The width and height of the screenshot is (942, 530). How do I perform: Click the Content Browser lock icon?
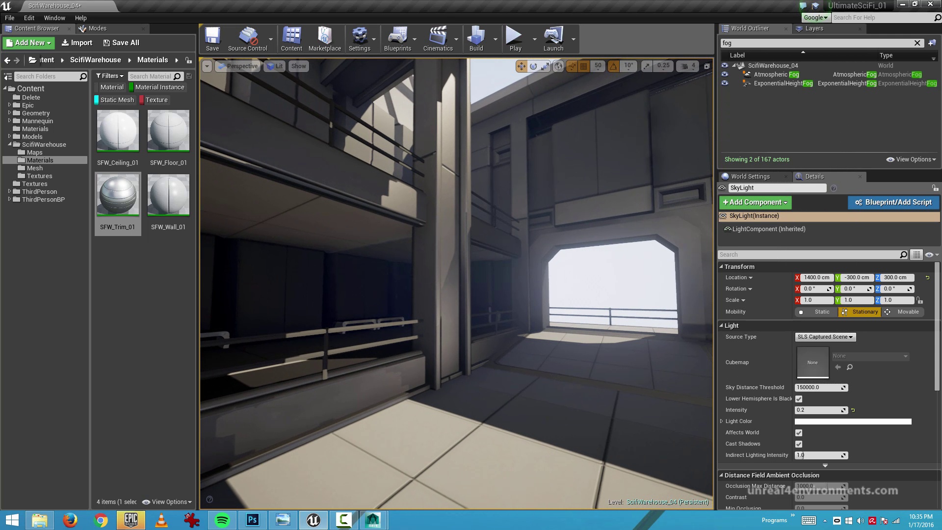(x=188, y=60)
